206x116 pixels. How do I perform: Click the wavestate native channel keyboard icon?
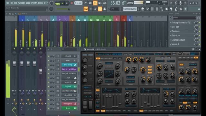pos(75,91)
